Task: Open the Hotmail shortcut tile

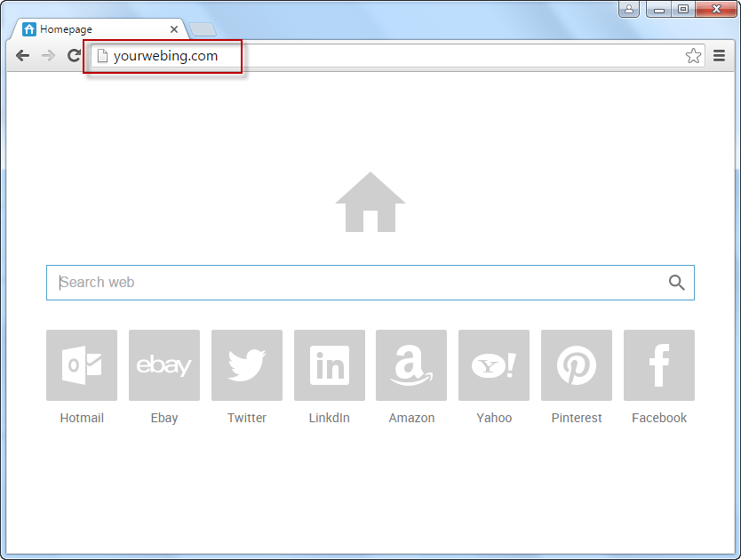Action: (x=82, y=365)
